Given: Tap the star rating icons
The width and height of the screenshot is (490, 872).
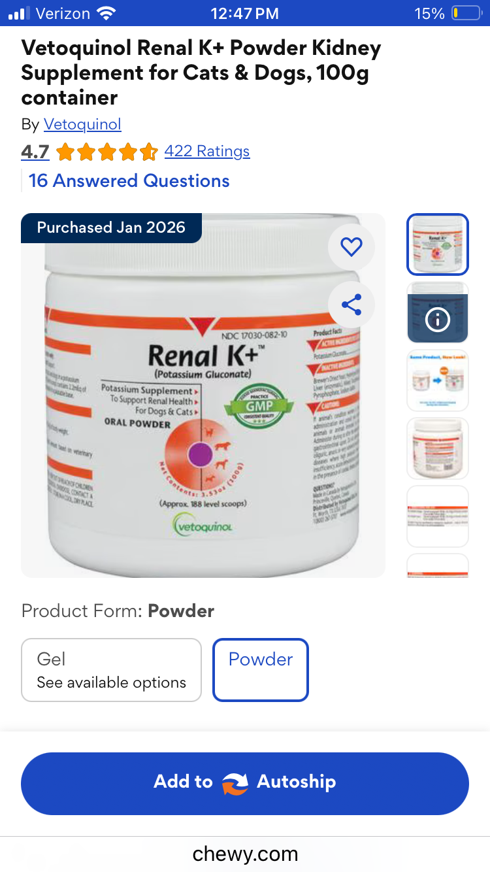Looking at the screenshot, I should tap(106, 152).
